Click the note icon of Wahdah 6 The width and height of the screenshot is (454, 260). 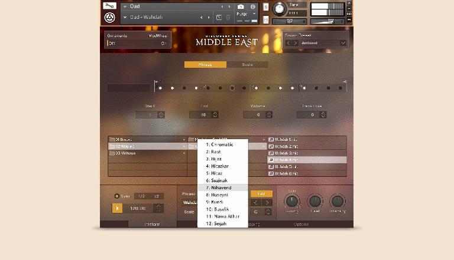[x=271, y=173]
